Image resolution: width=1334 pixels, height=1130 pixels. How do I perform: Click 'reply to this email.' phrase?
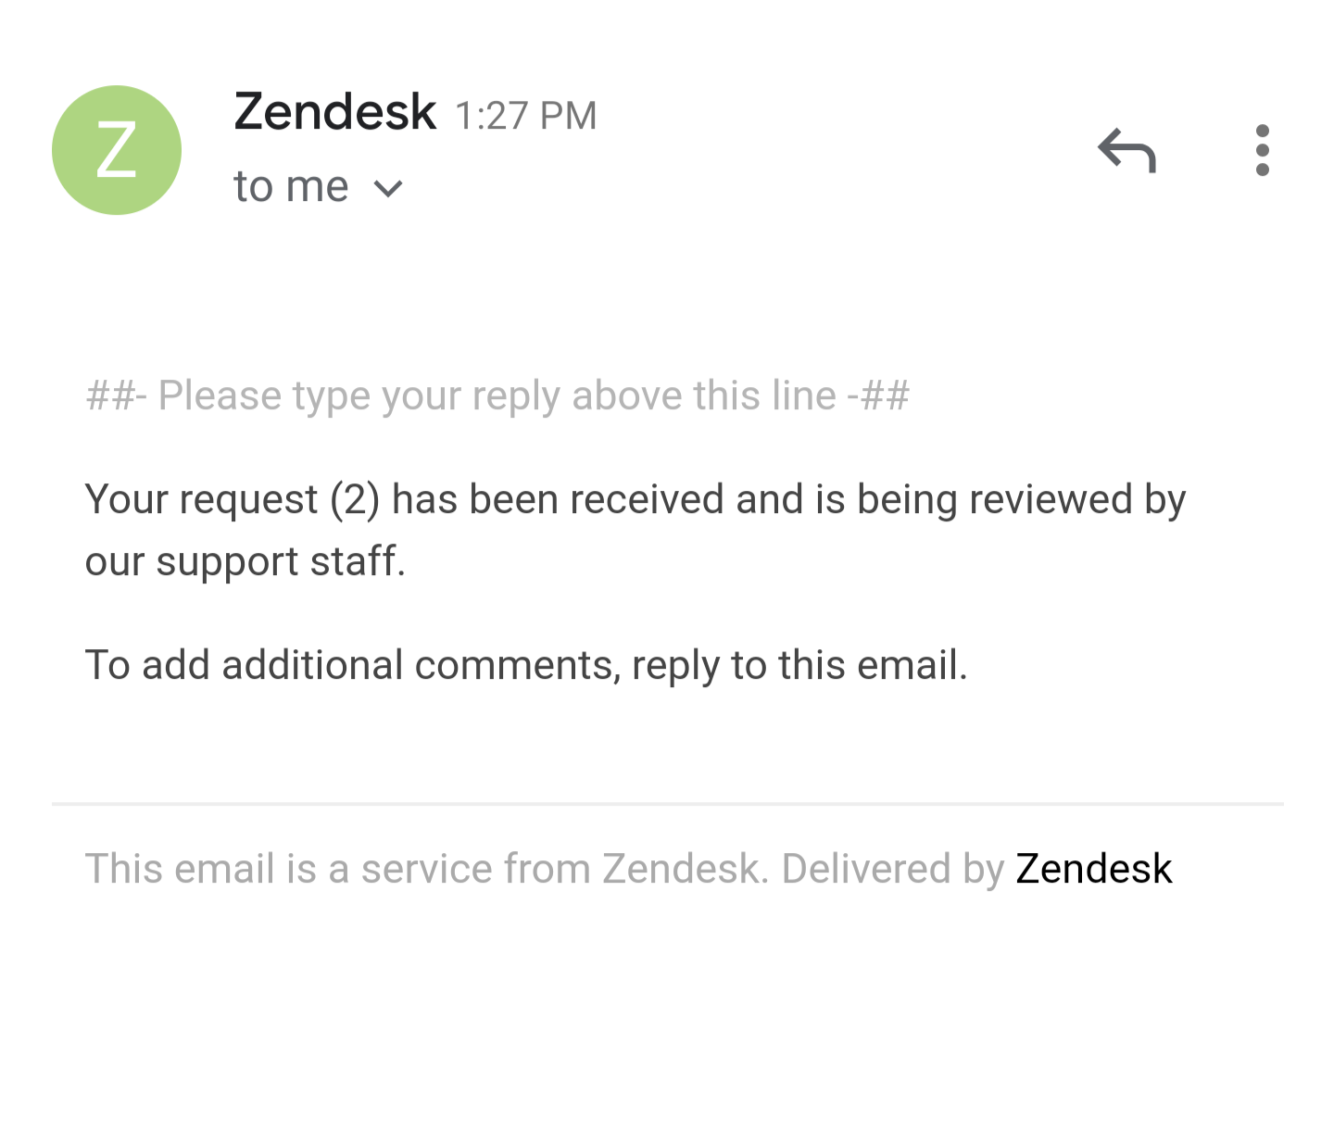tap(799, 666)
